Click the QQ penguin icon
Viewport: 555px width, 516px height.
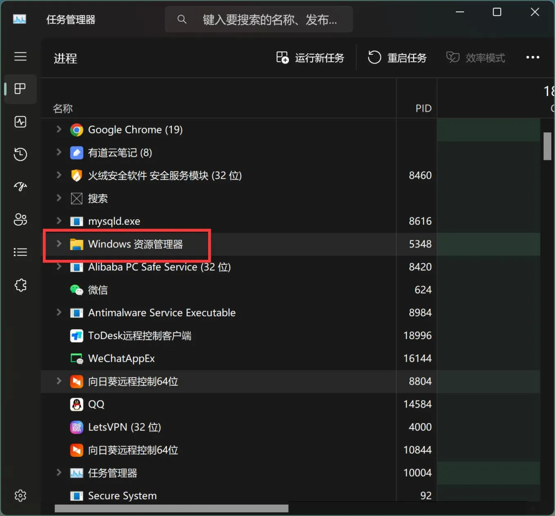pos(76,404)
